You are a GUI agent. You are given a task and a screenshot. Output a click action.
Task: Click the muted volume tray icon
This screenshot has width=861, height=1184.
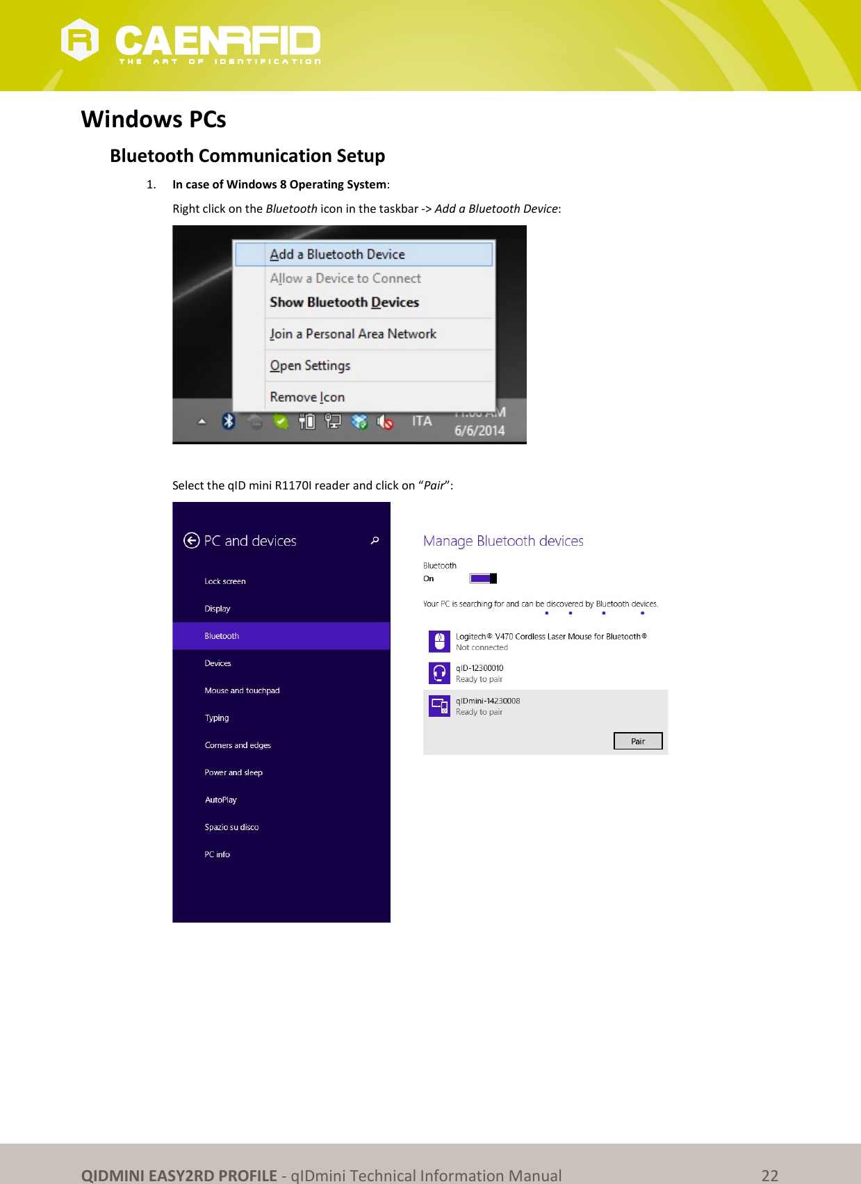coord(386,421)
